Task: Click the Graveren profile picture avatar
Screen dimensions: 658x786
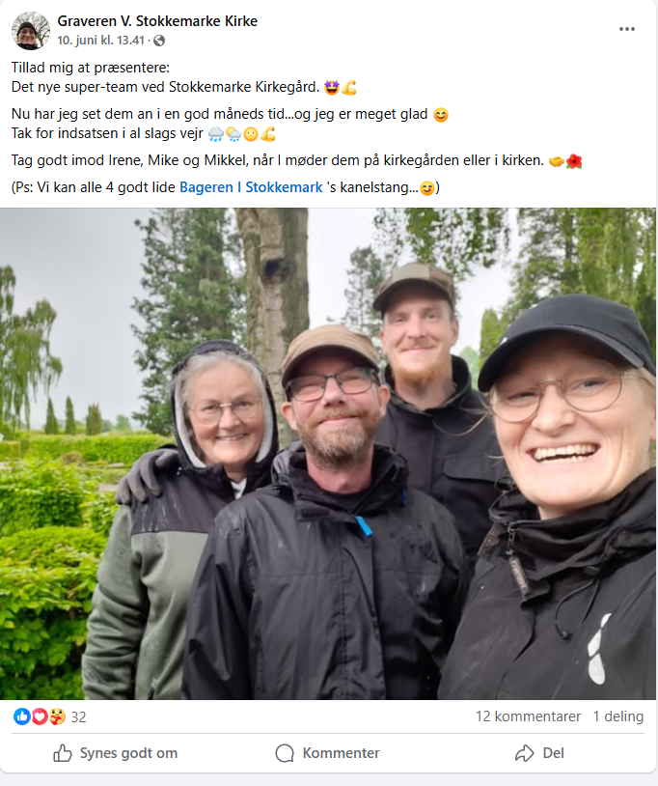Action: point(31,31)
